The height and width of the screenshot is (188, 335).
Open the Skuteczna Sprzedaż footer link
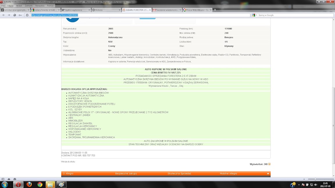pos(179,173)
